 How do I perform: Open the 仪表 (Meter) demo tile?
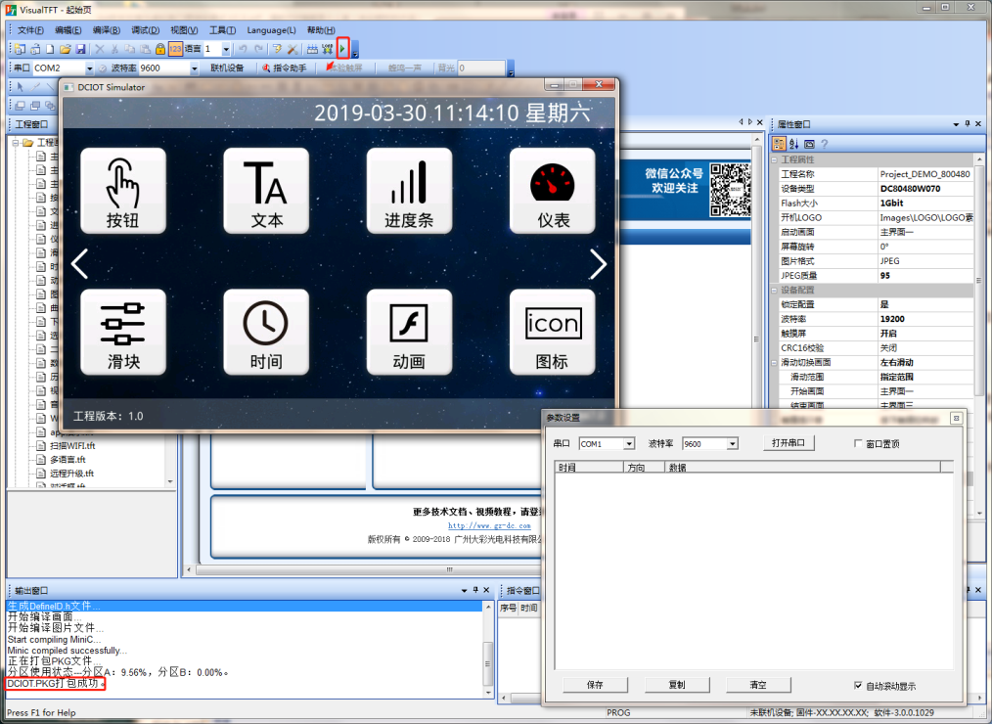(x=553, y=191)
